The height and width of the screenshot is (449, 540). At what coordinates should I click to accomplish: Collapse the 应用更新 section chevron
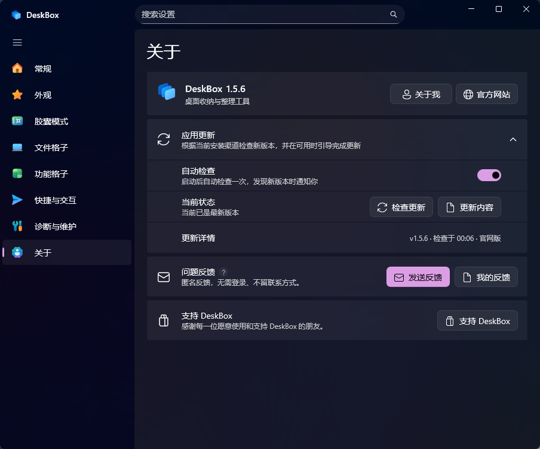(x=513, y=139)
